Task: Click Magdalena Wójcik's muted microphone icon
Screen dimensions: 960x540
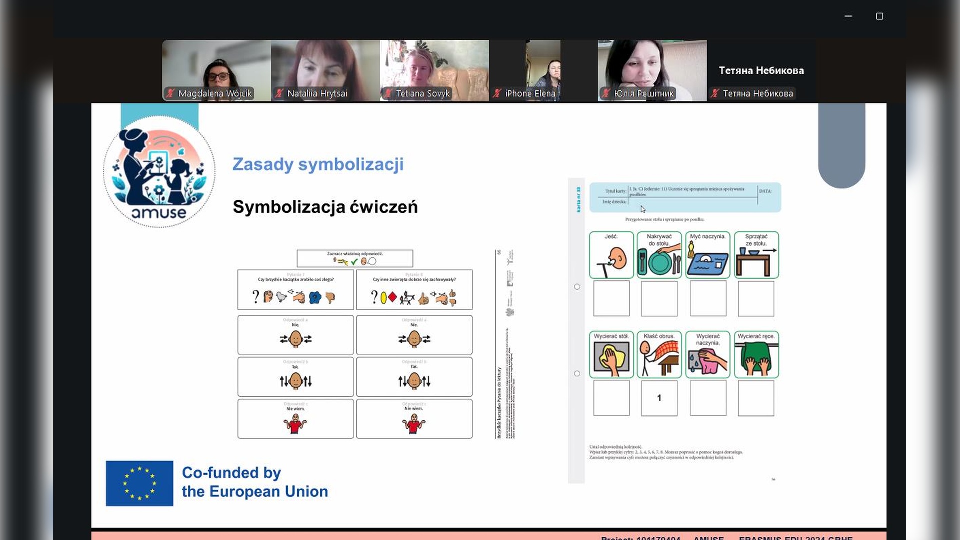Action: coord(171,93)
